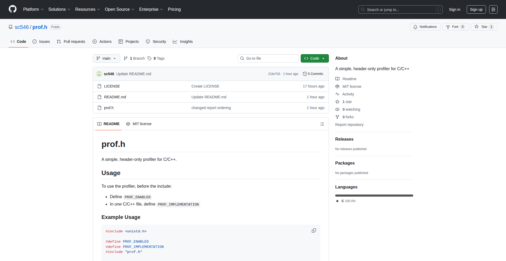Expand the main branch dropdown
Screen dimensions: 506x261
click(x=106, y=58)
